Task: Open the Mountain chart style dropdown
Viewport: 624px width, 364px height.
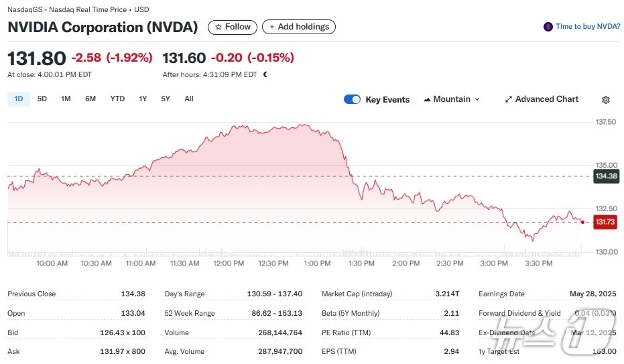Action: pos(452,99)
